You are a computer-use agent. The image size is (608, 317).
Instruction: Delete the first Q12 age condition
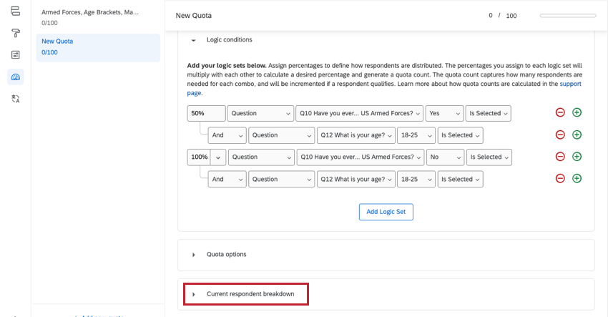click(560, 135)
